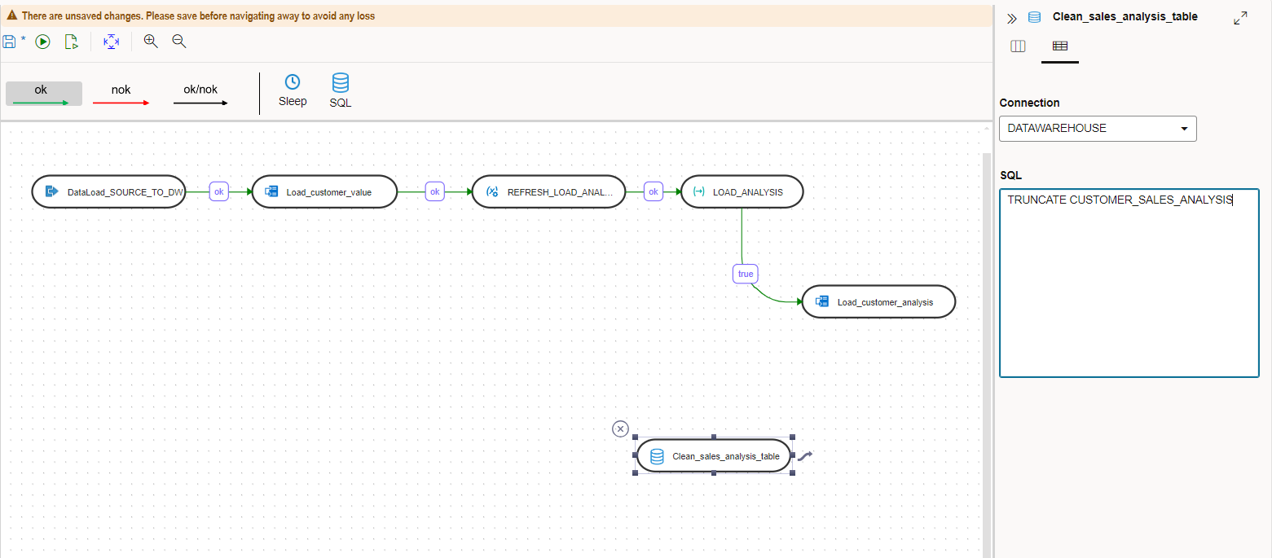Click the Clean_sales_analysis_table panel title

tap(1125, 16)
